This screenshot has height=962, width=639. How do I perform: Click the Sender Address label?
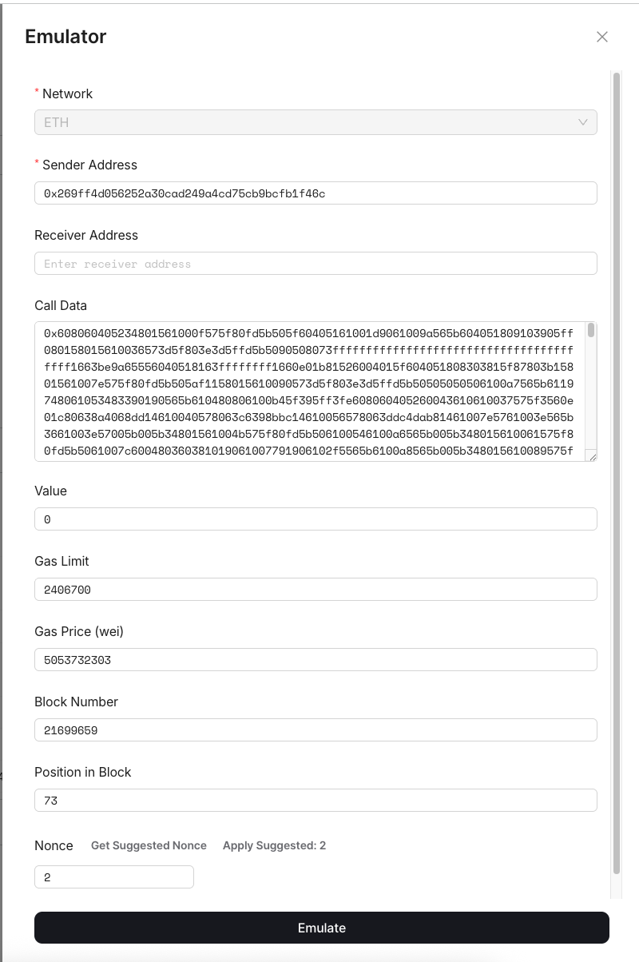89,165
